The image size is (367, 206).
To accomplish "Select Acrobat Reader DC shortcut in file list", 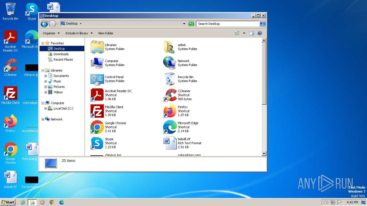I will [97, 95].
